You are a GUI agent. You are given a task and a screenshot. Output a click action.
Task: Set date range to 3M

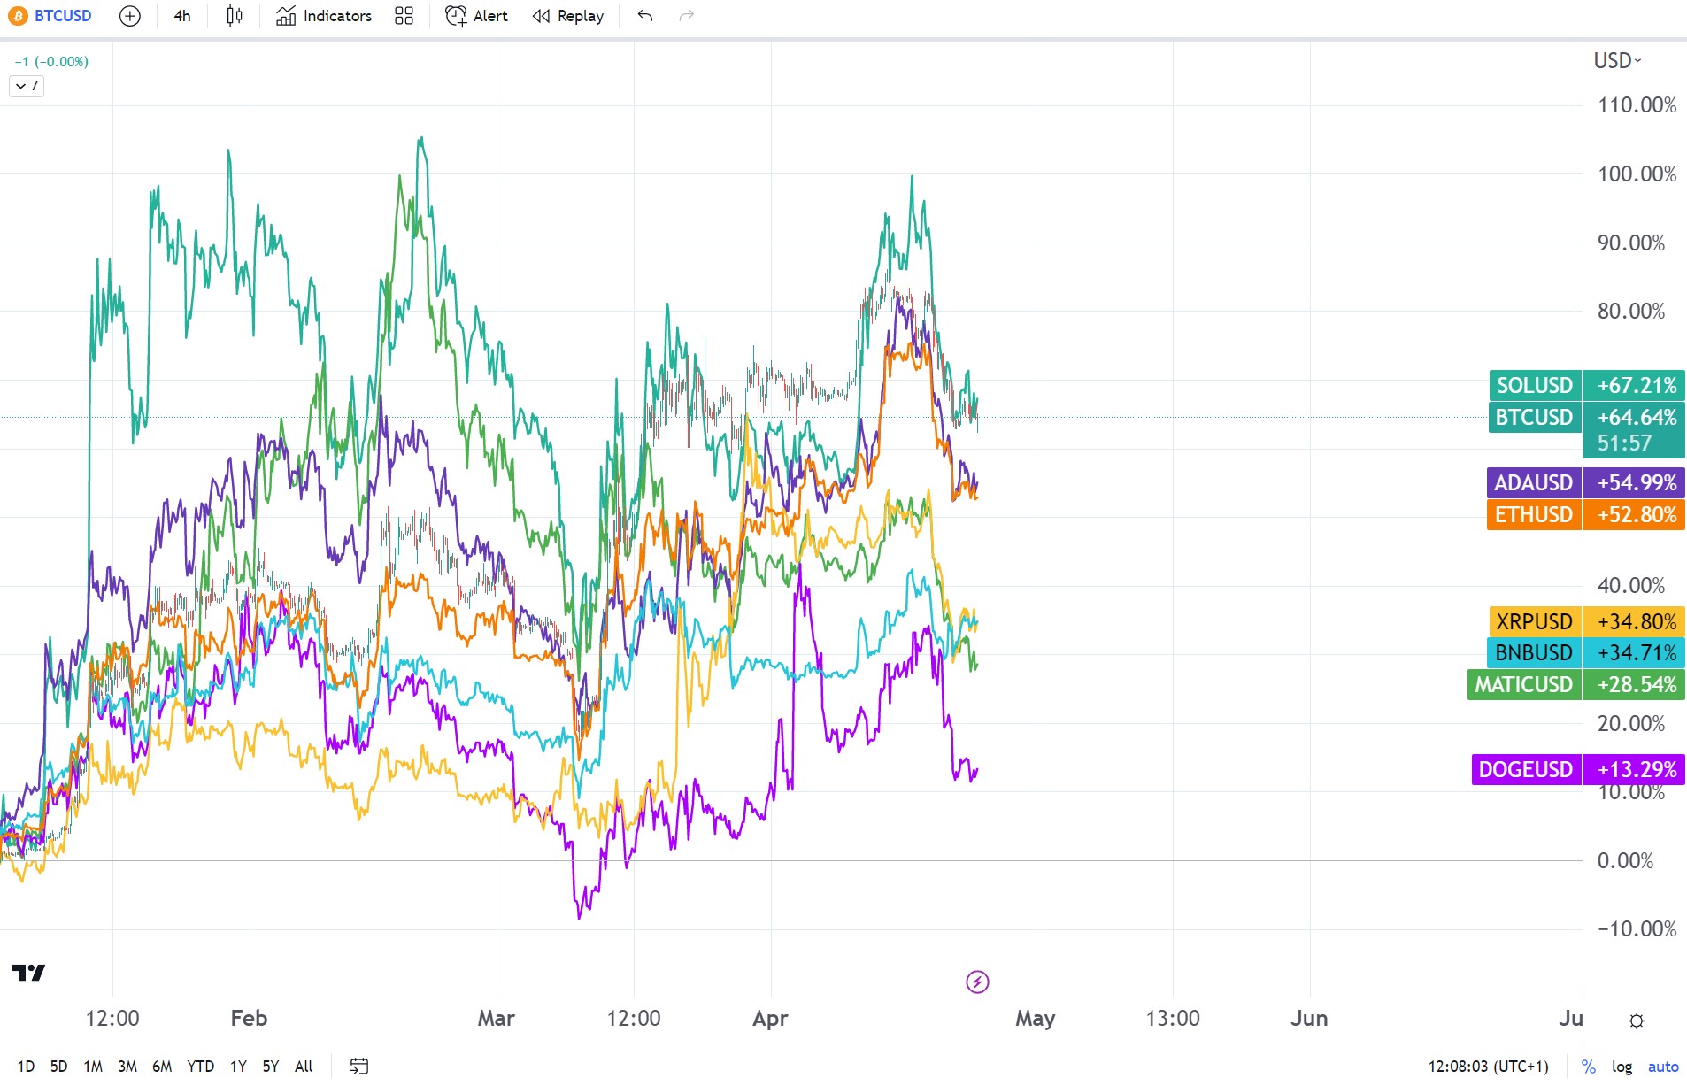click(127, 1067)
